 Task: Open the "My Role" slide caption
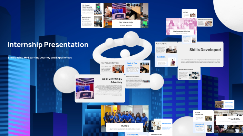point(125,127)
